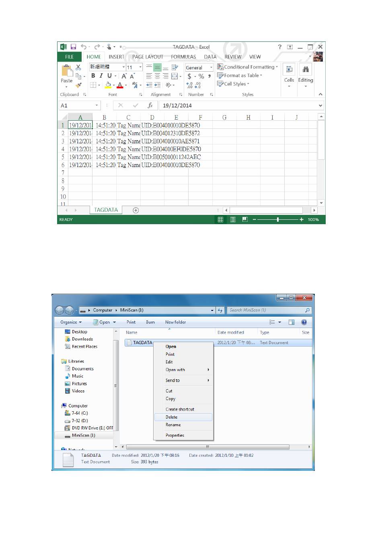Click Wrap Text icon
Image resolution: width=382 pixels, height=555 pixels.
tap(175, 67)
